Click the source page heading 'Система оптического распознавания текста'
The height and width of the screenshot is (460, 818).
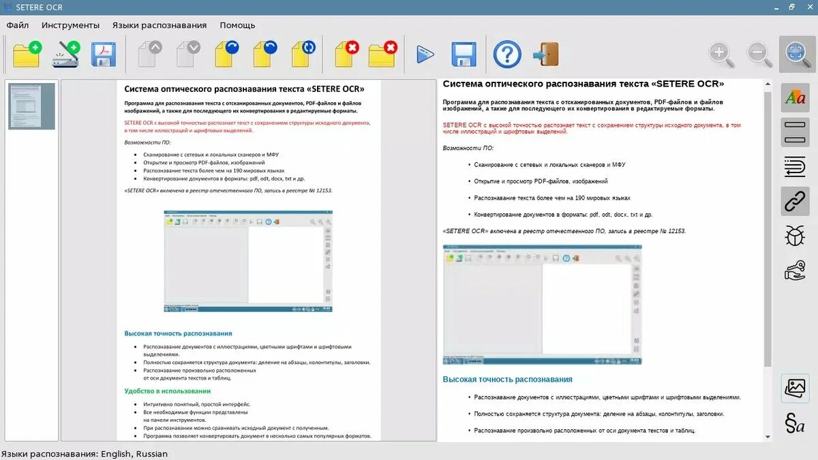[x=244, y=89]
